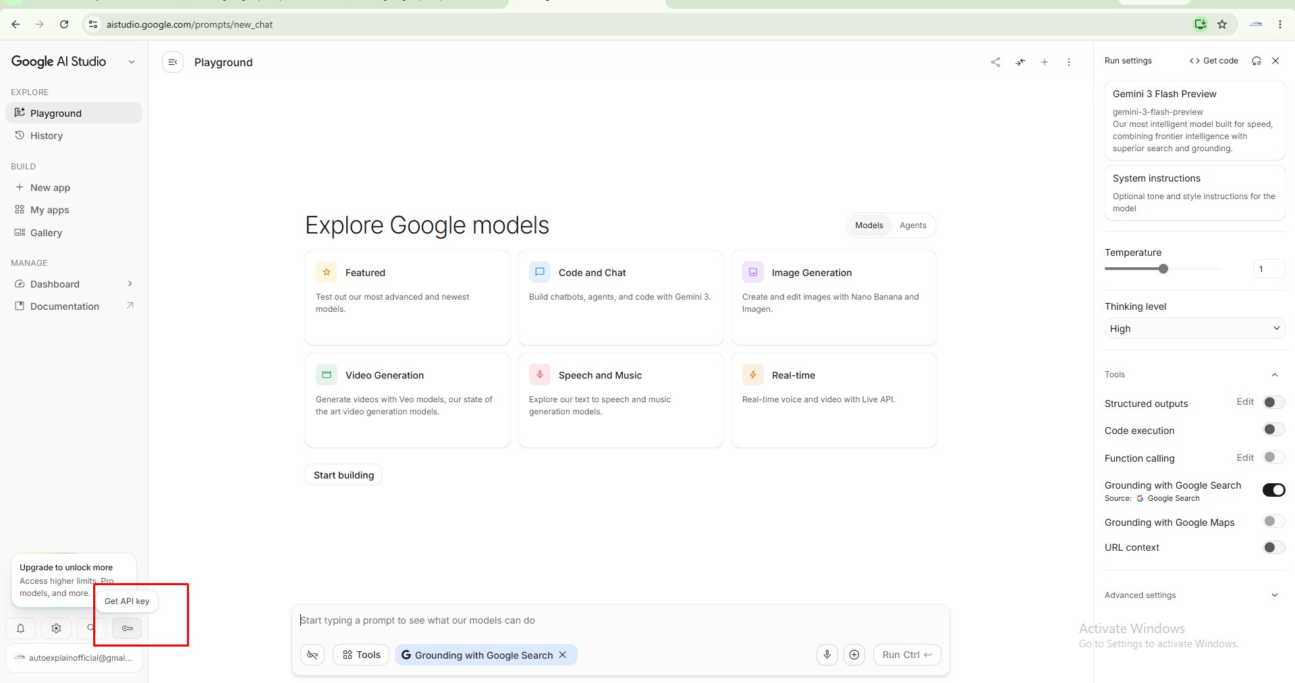
Task: Select Playground in the sidebar
Action: [x=74, y=113]
